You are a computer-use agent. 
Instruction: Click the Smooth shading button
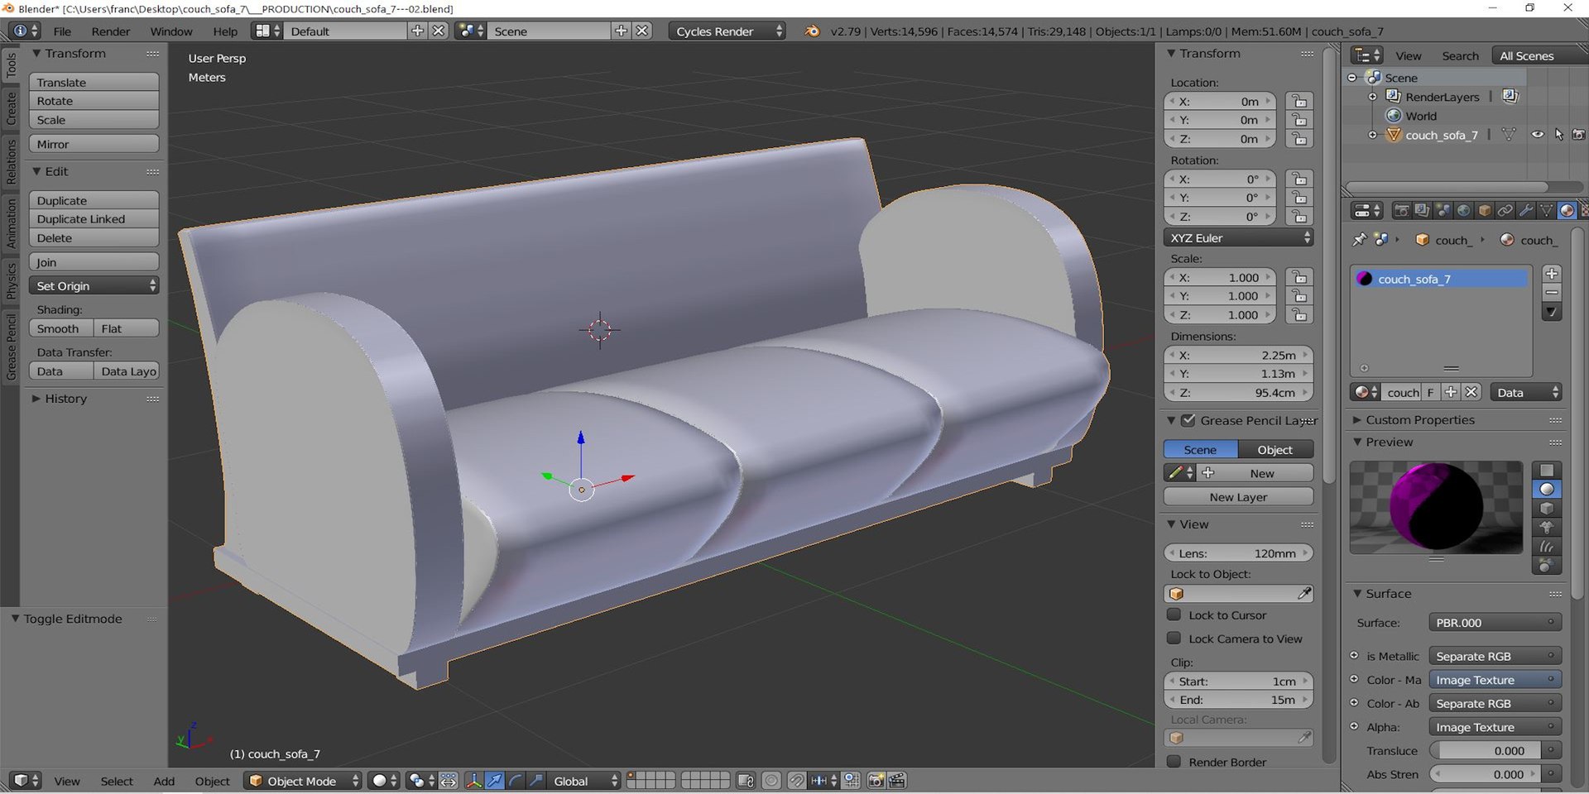(61, 328)
